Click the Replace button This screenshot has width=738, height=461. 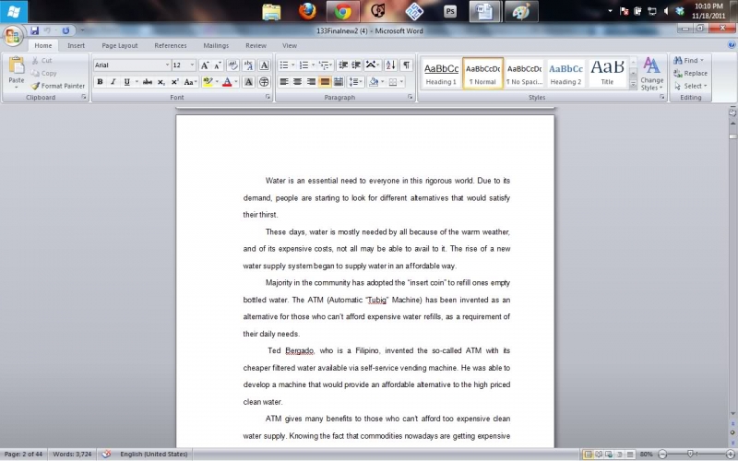point(690,73)
